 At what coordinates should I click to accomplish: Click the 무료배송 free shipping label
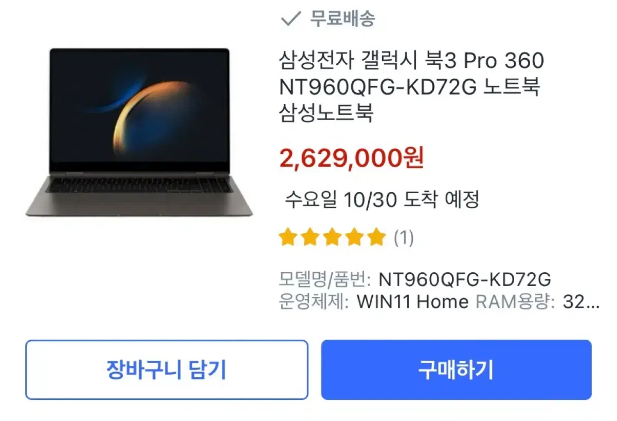(x=342, y=19)
